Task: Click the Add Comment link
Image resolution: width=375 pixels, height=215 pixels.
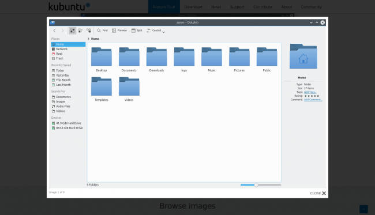Action: click(313, 100)
